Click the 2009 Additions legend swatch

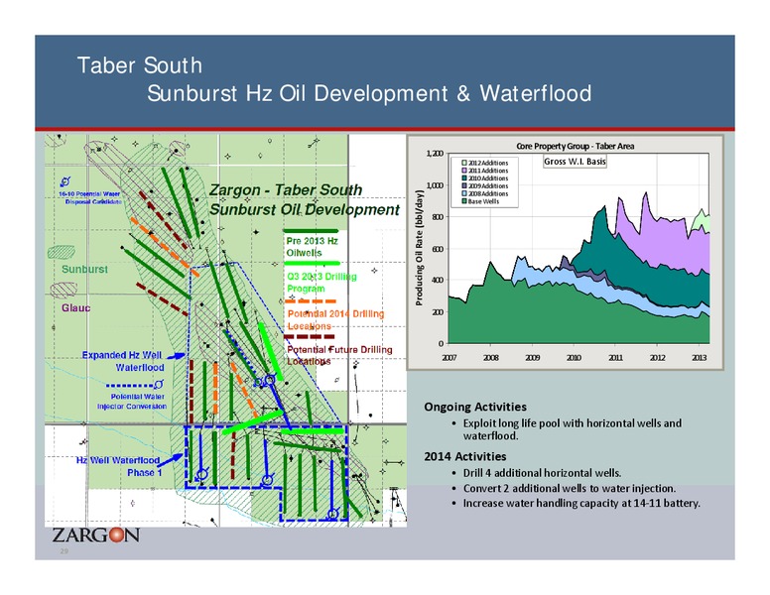[x=464, y=185]
